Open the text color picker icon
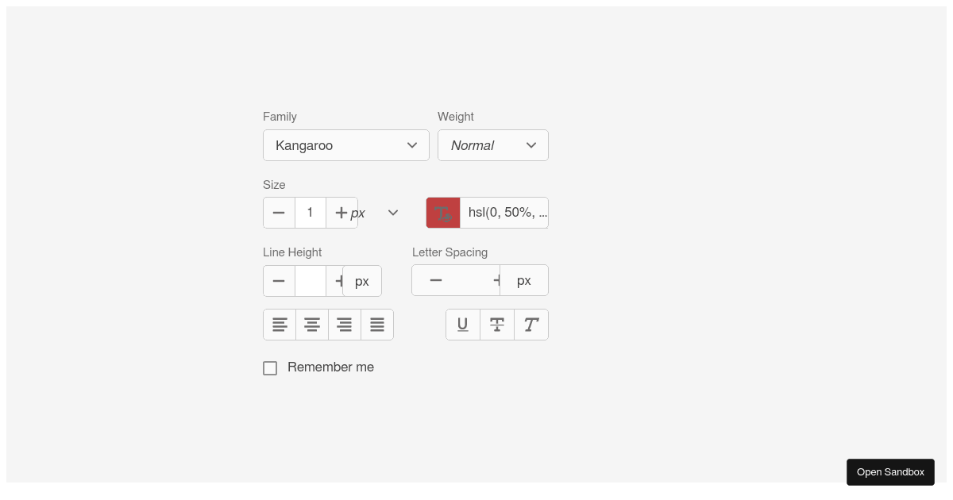Viewport: 953px width, 500px height. point(443,212)
